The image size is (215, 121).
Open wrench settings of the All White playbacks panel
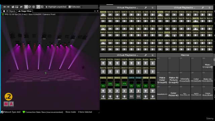click(x=203, y=8)
